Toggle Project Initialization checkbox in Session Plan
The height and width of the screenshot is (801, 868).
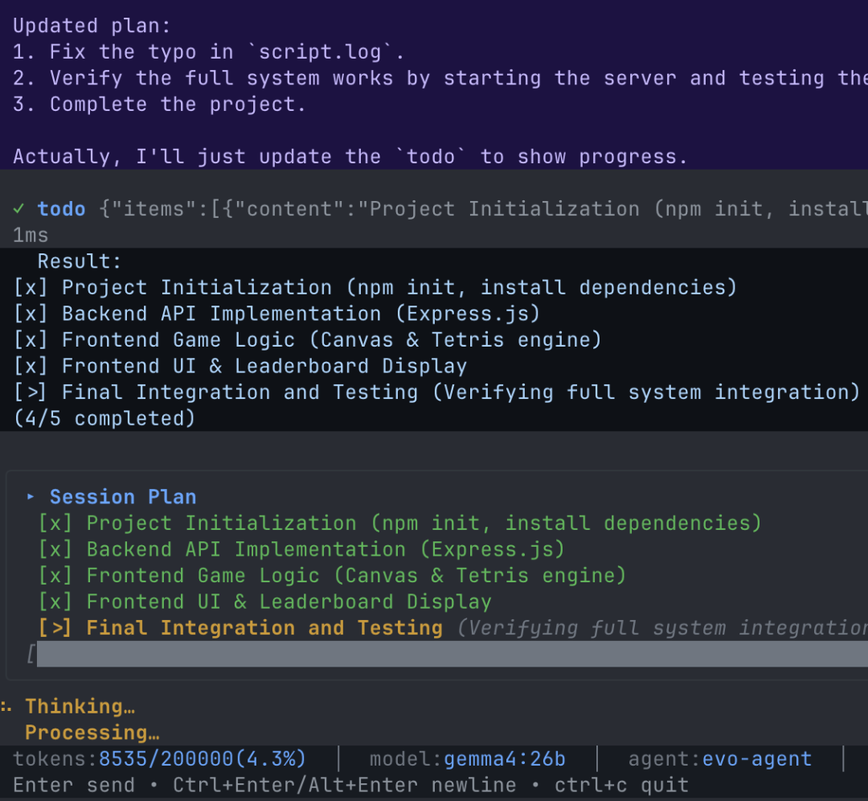point(55,523)
